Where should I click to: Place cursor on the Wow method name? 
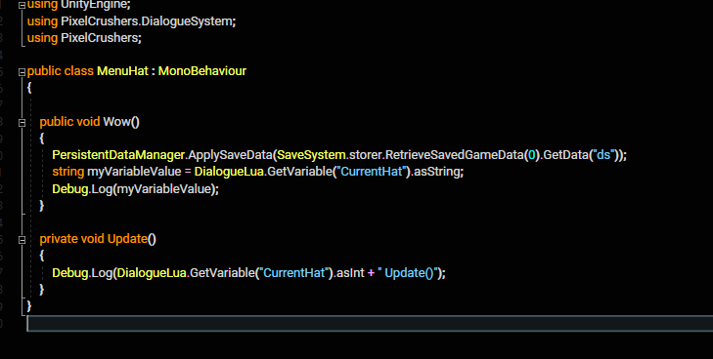point(116,122)
